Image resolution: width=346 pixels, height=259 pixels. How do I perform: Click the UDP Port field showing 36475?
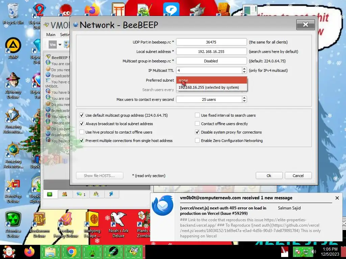(211, 42)
